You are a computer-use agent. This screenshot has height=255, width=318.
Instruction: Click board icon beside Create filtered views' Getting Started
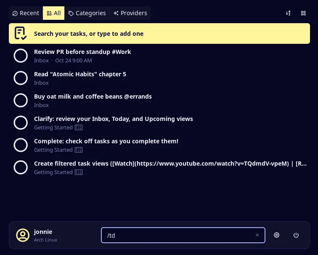point(79,172)
